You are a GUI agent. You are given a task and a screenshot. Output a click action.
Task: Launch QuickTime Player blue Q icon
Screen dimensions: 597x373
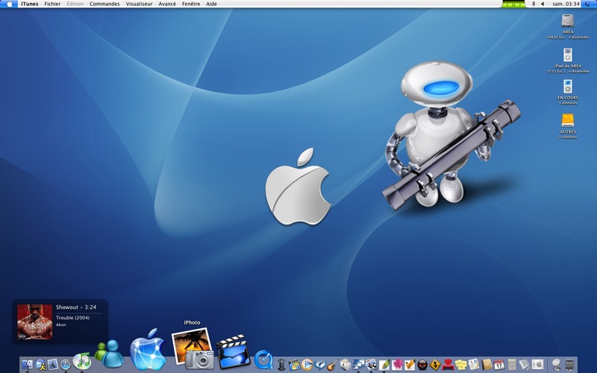point(263,360)
